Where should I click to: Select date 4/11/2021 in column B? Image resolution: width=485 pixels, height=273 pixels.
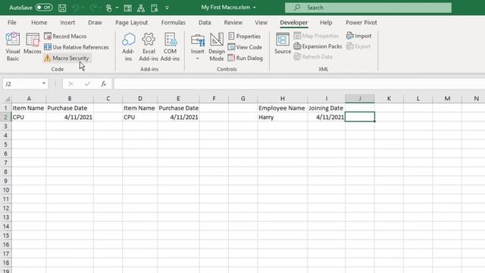70,118
